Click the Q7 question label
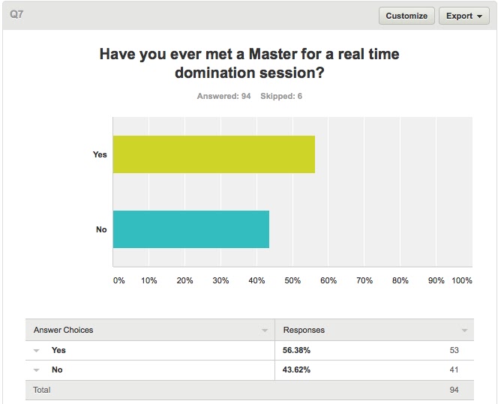This screenshot has width=501, height=404. click(x=16, y=14)
